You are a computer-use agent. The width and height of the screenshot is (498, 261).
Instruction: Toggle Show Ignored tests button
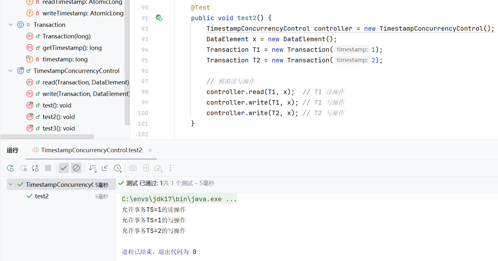76,168
